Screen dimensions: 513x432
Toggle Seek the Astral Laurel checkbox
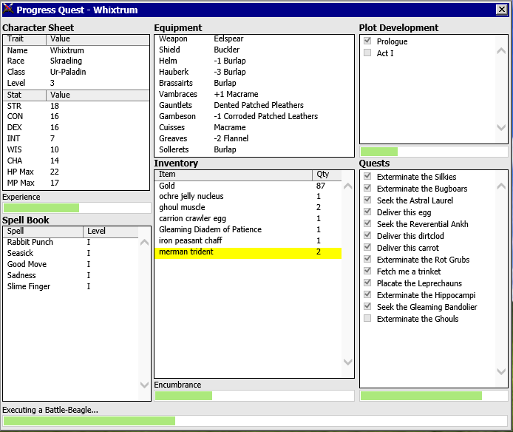pyautogui.click(x=367, y=200)
